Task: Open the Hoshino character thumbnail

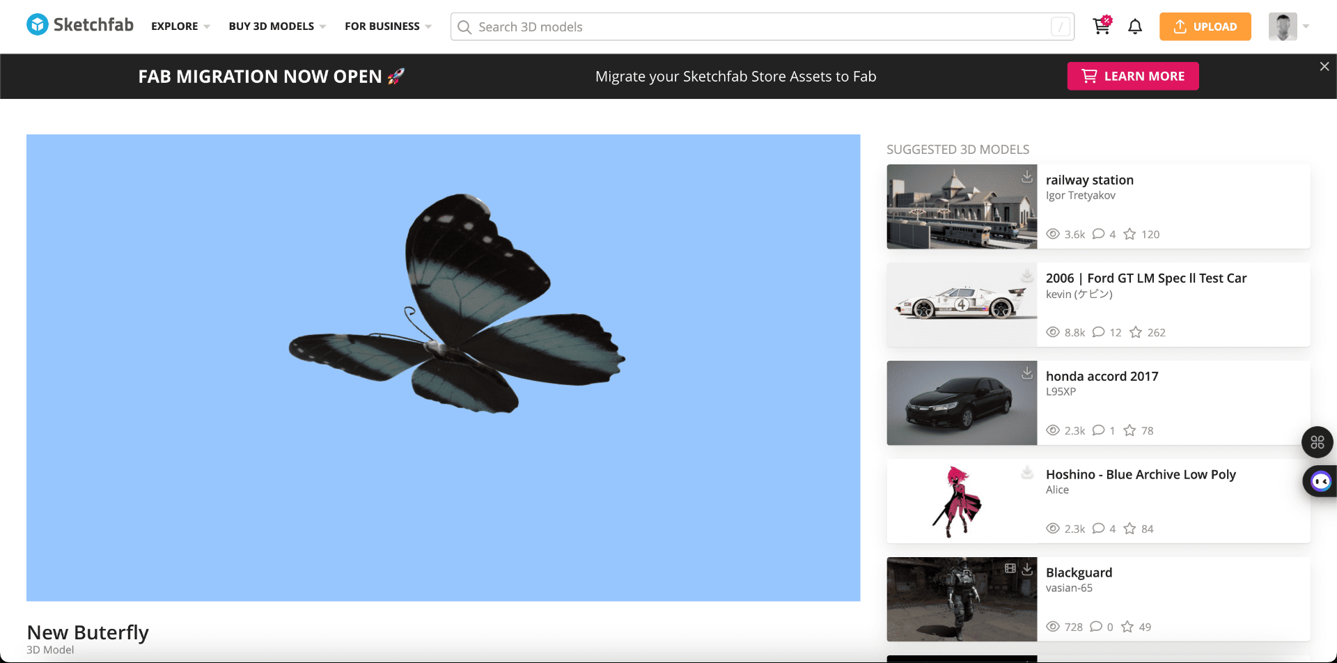Action: coord(962,501)
